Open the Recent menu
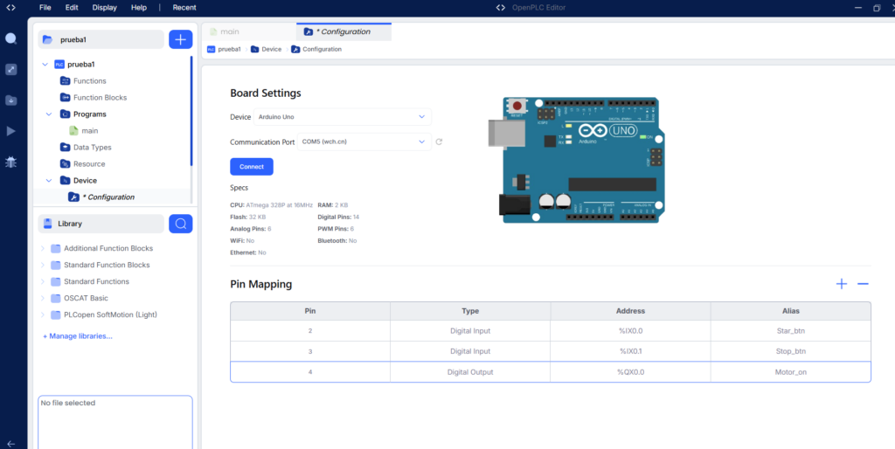Image resolution: width=895 pixels, height=449 pixels. (x=184, y=7)
